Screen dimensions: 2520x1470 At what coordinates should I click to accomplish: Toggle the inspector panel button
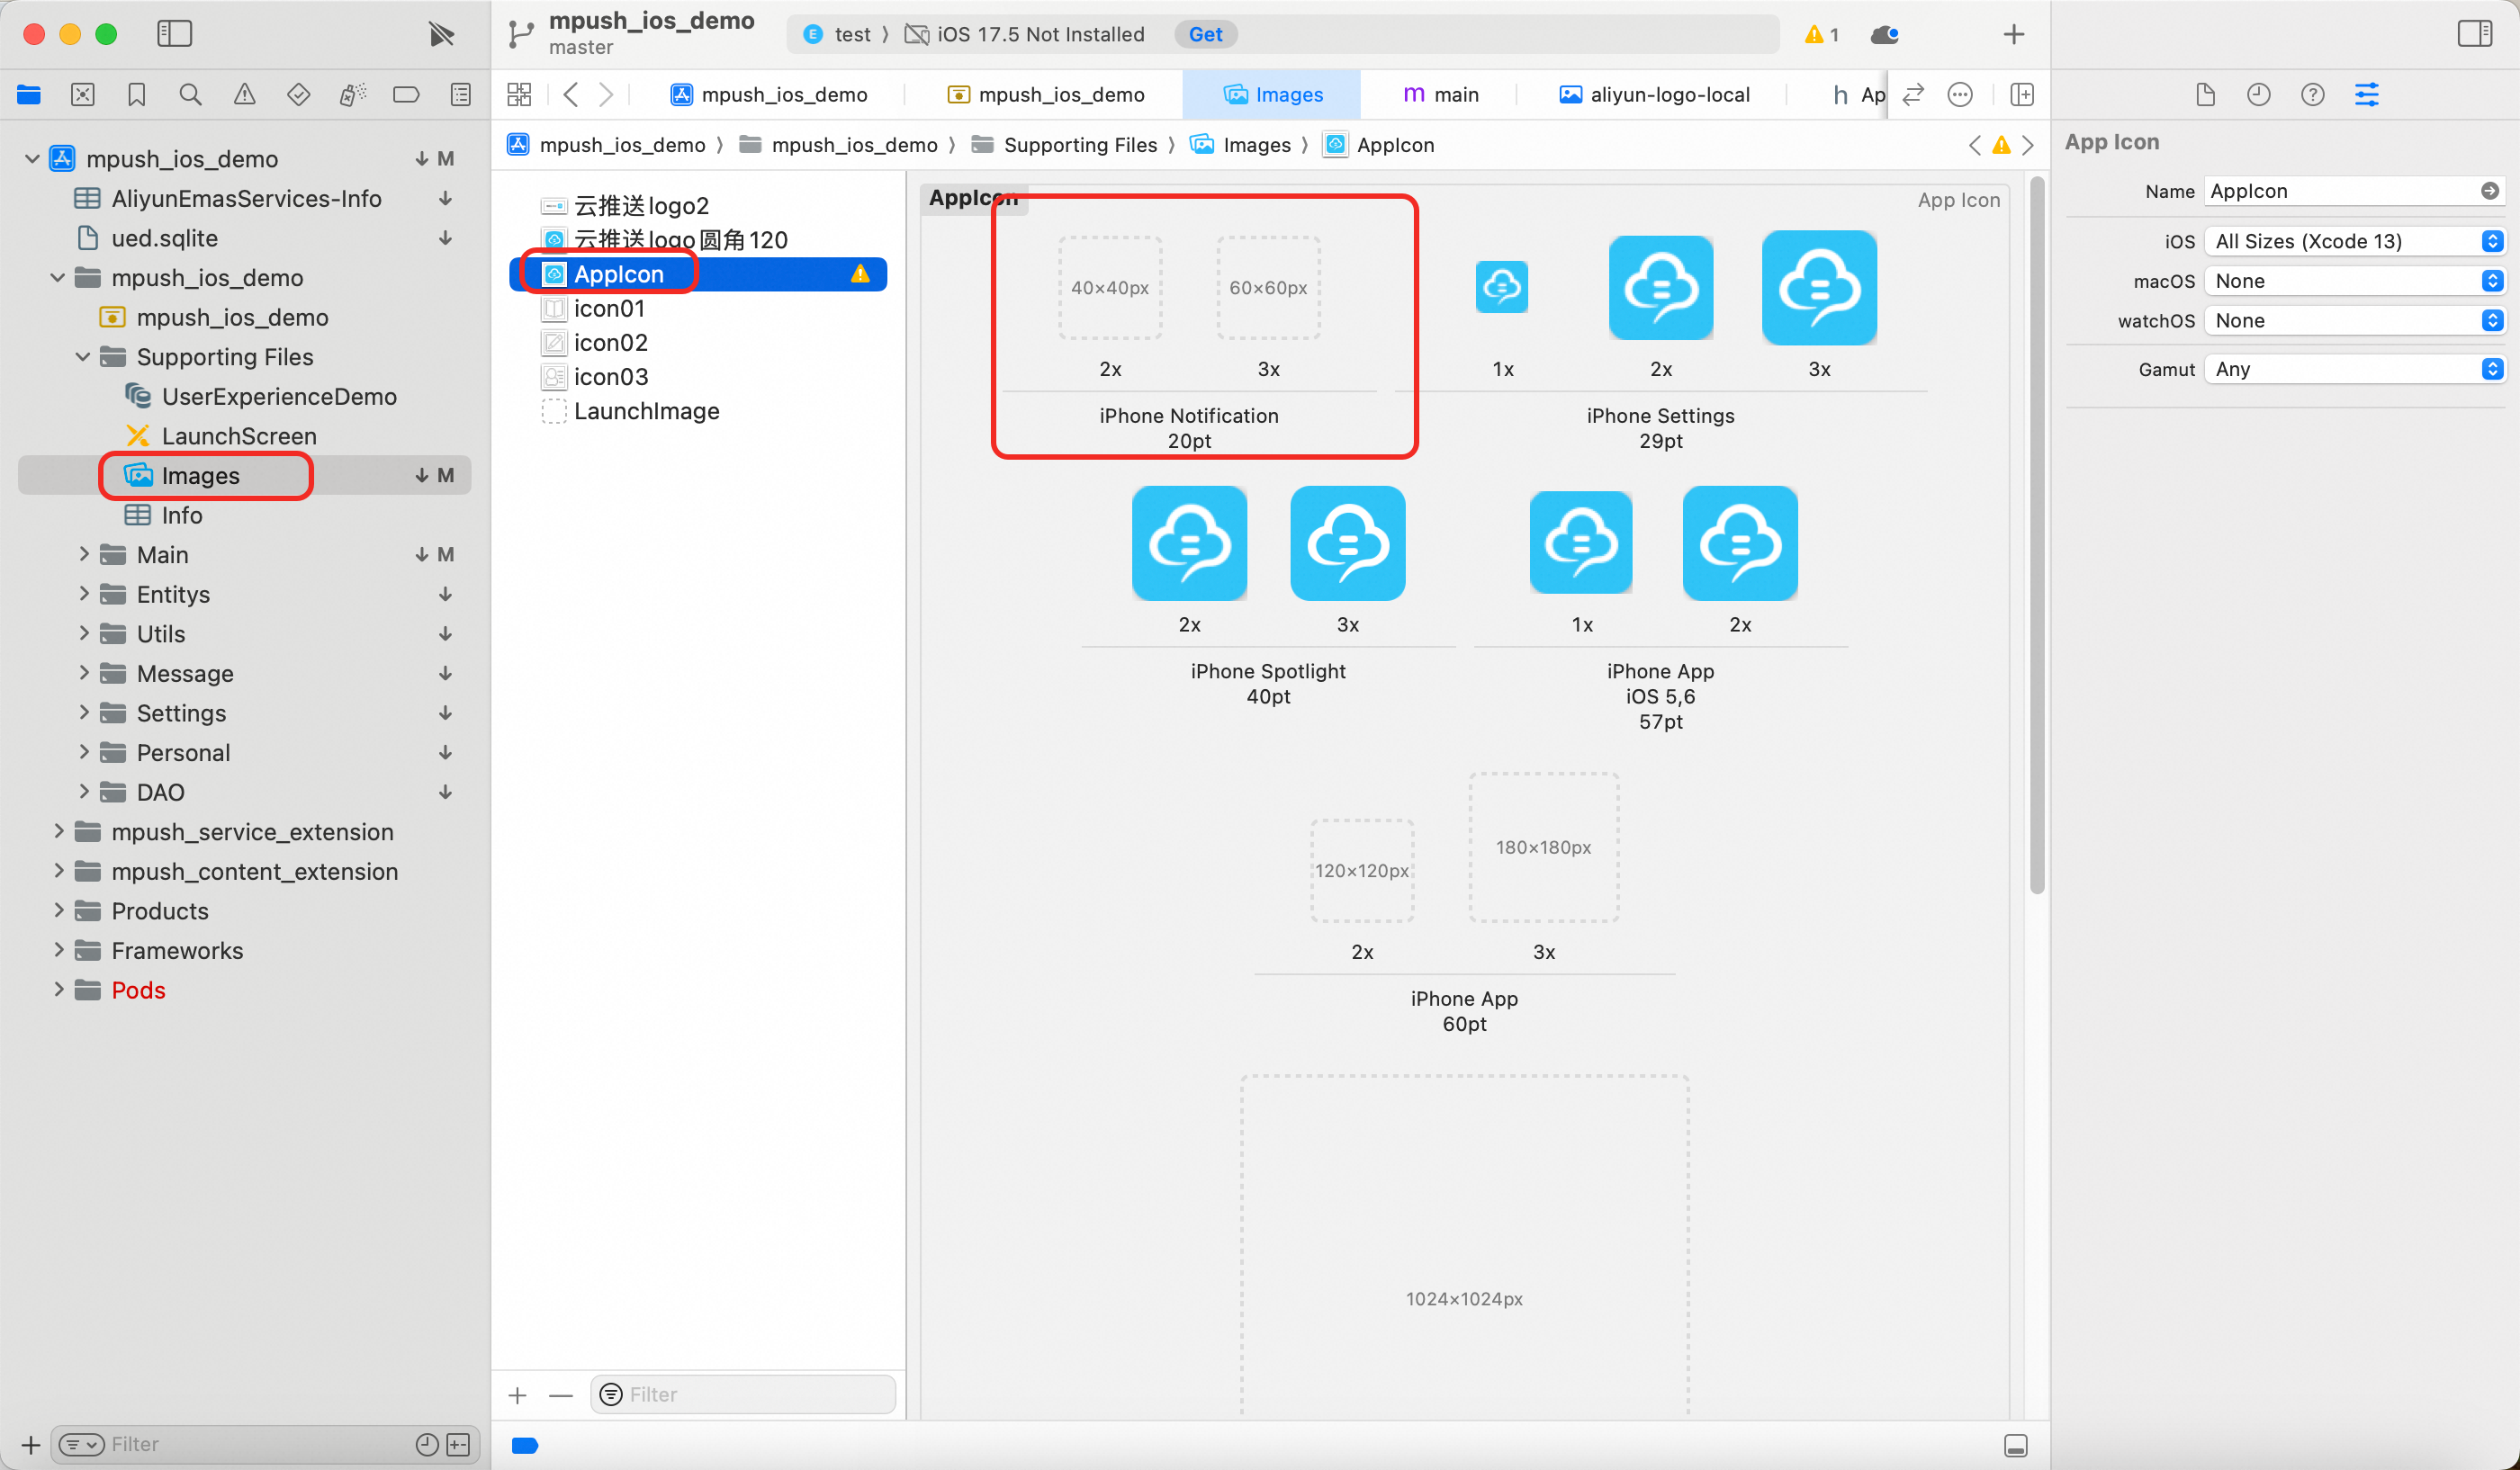pyautogui.click(x=2475, y=34)
